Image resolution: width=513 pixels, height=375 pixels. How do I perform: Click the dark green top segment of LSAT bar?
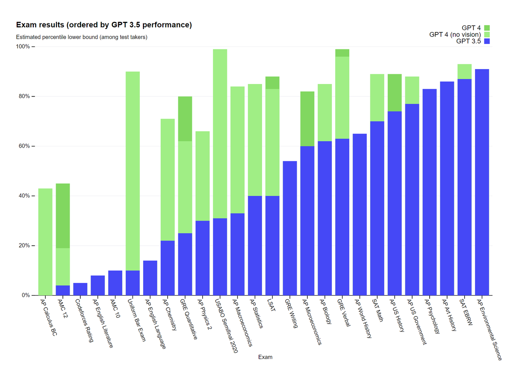pyautogui.click(x=273, y=83)
